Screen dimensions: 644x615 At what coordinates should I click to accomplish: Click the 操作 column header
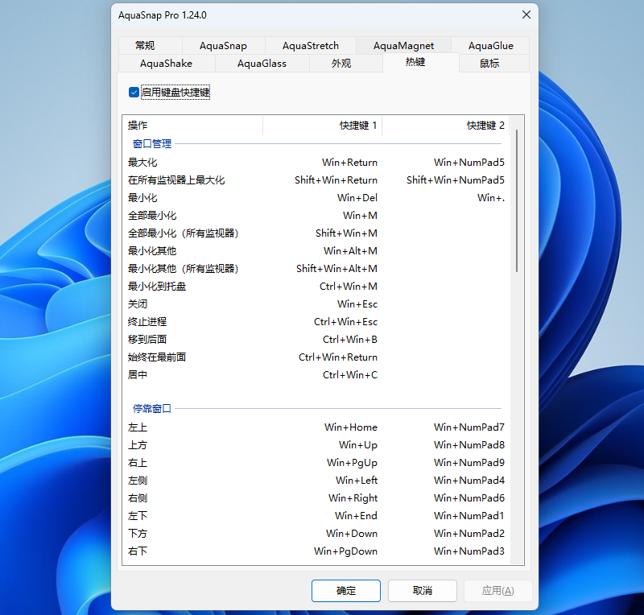pyautogui.click(x=192, y=126)
